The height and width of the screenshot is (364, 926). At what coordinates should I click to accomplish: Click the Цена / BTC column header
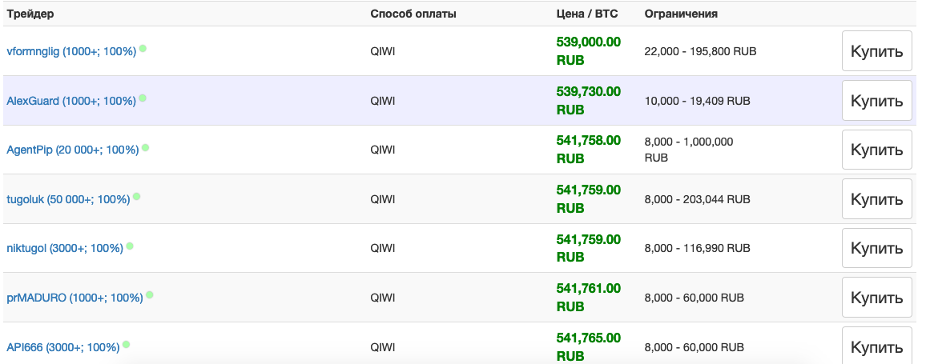tap(587, 14)
